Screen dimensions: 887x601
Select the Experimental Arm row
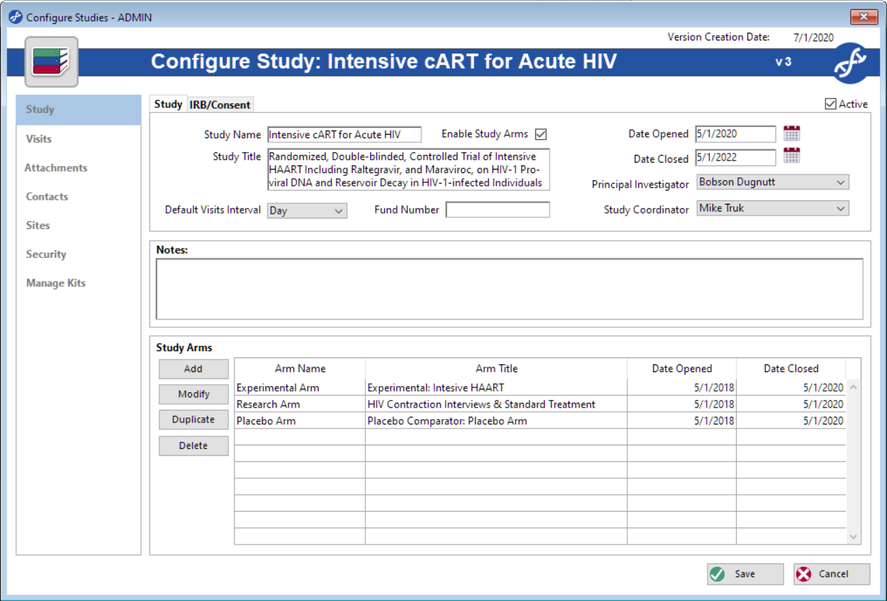[540, 387]
